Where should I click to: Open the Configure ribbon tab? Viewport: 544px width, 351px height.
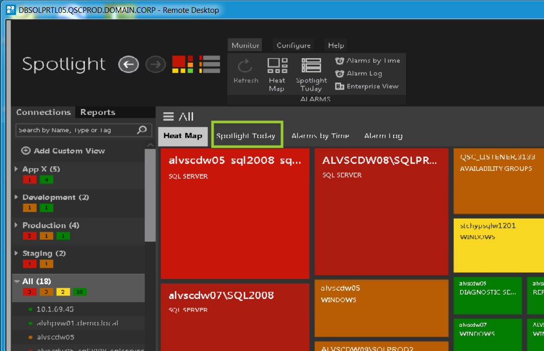pyautogui.click(x=293, y=45)
